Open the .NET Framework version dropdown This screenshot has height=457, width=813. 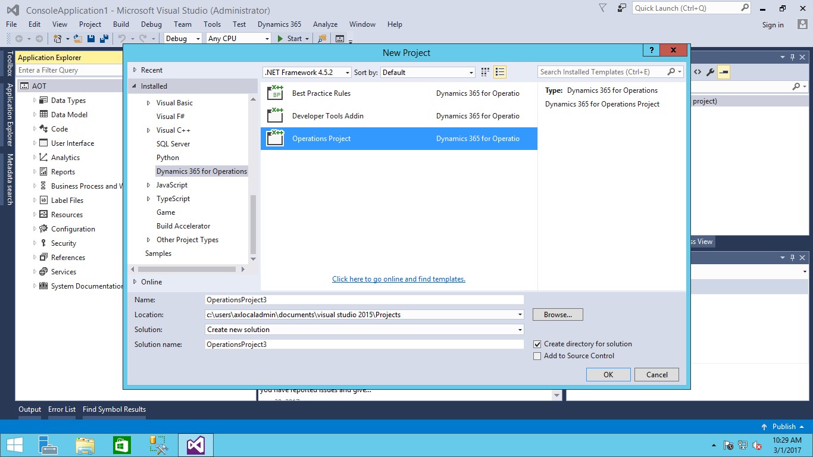tap(348, 73)
